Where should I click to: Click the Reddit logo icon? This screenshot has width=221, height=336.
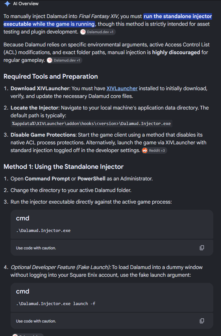click(x=145, y=150)
